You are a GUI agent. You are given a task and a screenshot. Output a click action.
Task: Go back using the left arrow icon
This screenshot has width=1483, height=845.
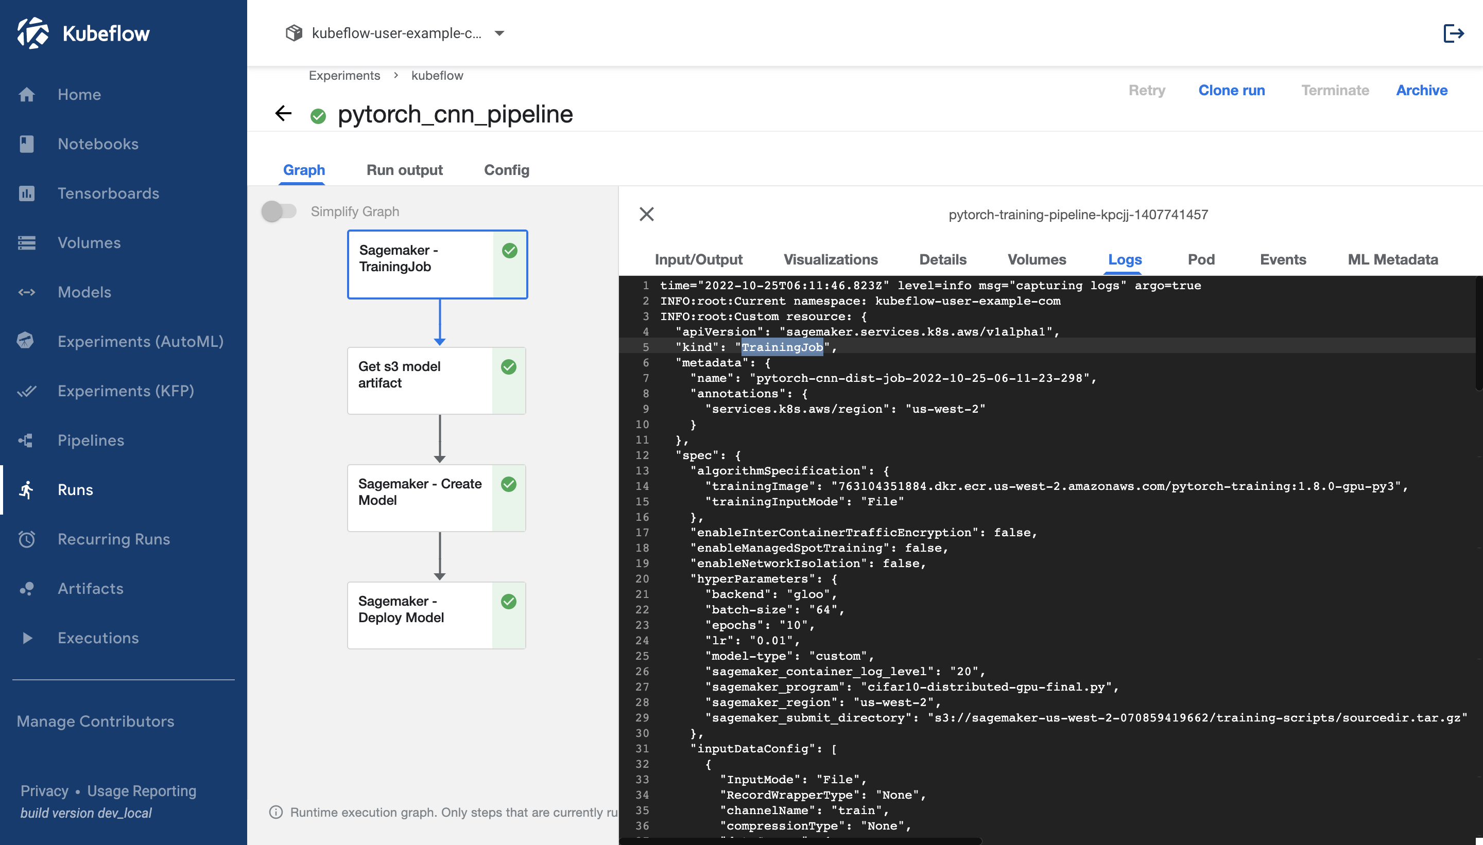click(x=283, y=114)
